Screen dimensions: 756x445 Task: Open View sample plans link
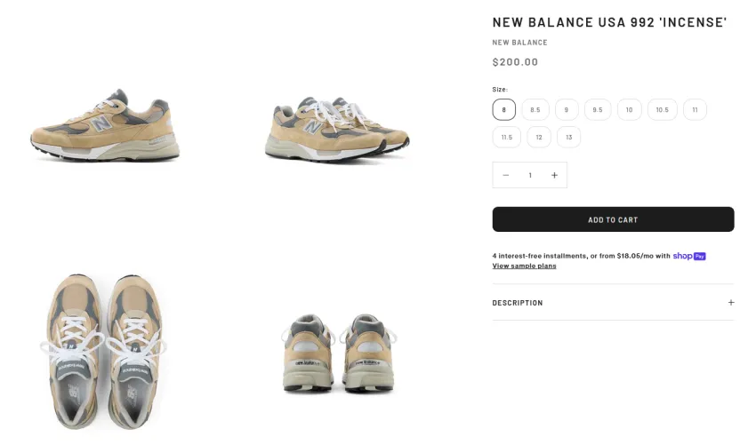click(x=524, y=266)
